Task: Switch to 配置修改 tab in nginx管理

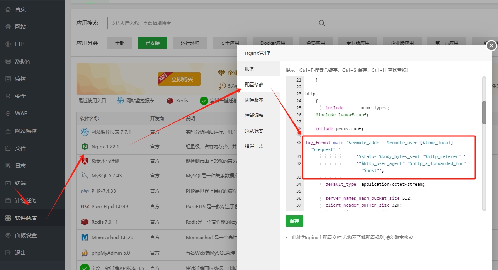Action: click(258, 84)
